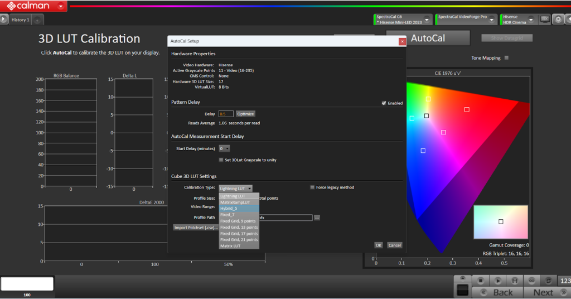Toggle the Tone Mapping checkbox
Viewport: 571px width, 299px height.
tap(506, 57)
